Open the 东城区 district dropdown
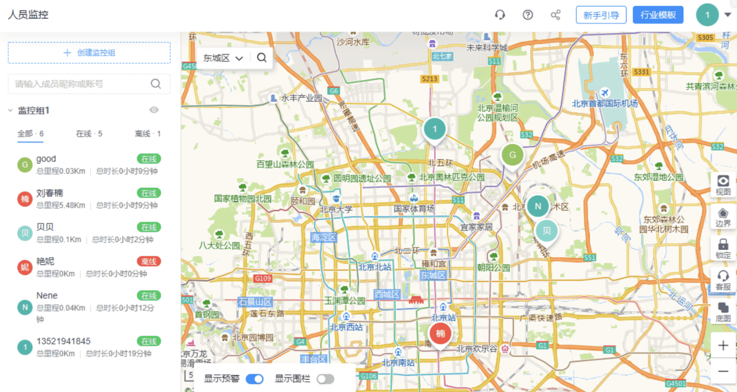The height and width of the screenshot is (392, 737). click(223, 58)
